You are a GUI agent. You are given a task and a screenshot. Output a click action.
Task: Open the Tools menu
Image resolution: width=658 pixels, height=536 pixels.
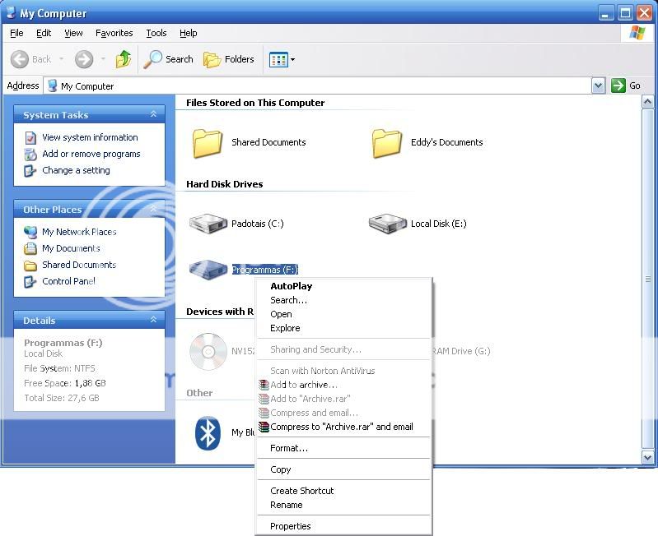(156, 33)
